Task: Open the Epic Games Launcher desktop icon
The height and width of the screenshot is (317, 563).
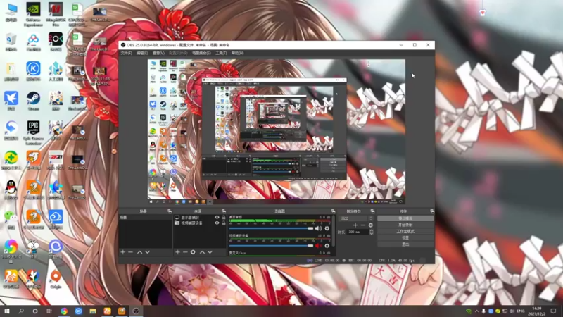Action: click(33, 132)
